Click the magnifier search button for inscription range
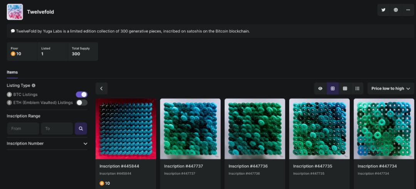This screenshot has height=189, width=416. tap(81, 128)
